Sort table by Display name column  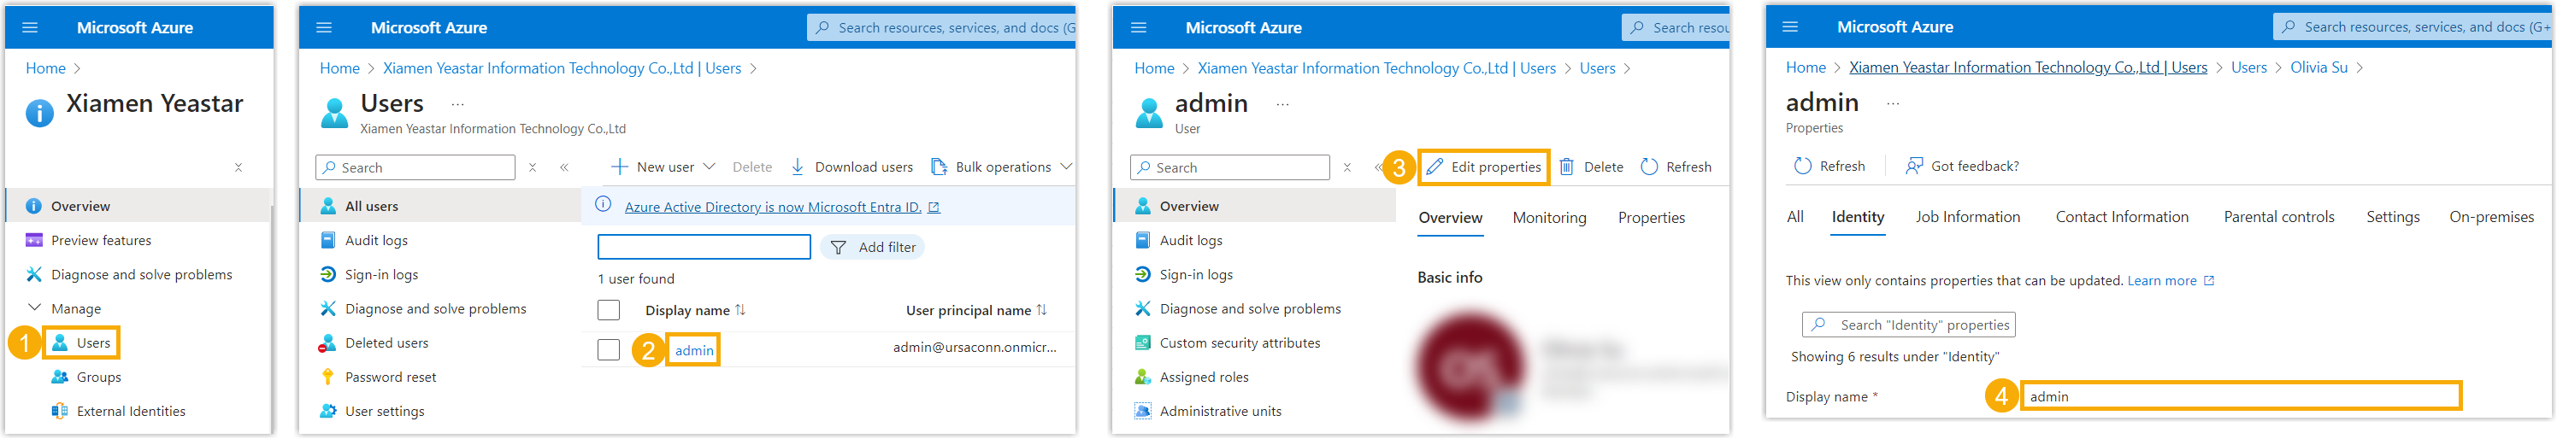coord(695,310)
